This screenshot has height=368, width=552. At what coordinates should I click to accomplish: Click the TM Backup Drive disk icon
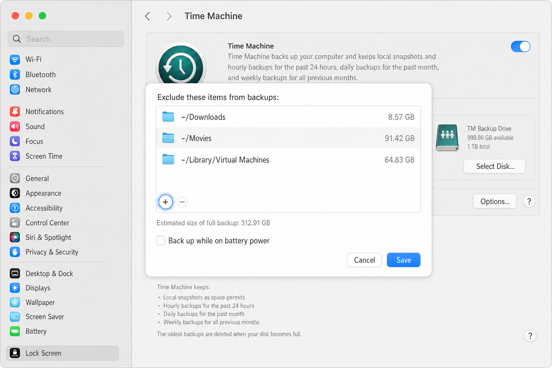447,138
